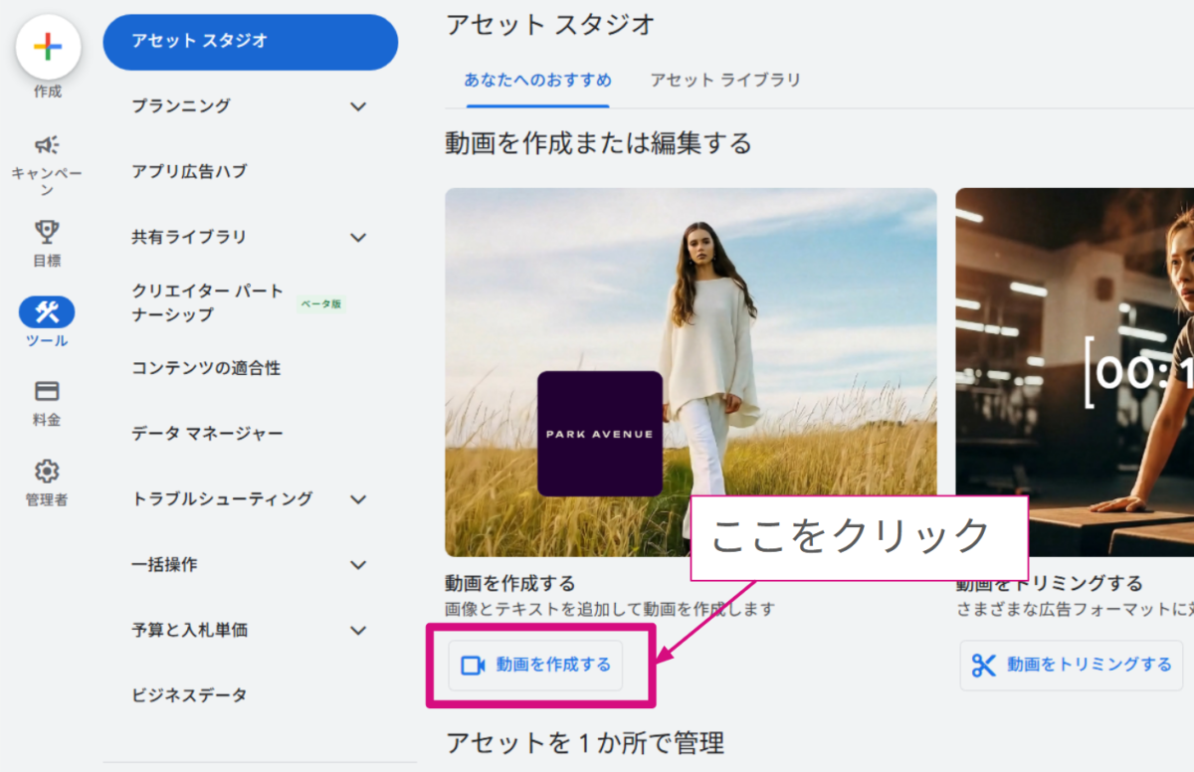Open 目標 via trophy icon
1194x772 pixels.
pyautogui.click(x=47, y=232)
